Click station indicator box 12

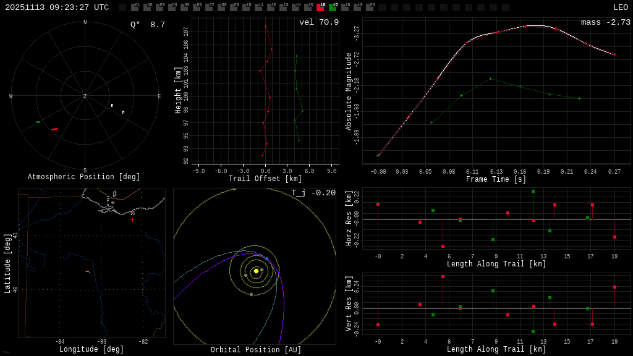[x=271, y=7]
